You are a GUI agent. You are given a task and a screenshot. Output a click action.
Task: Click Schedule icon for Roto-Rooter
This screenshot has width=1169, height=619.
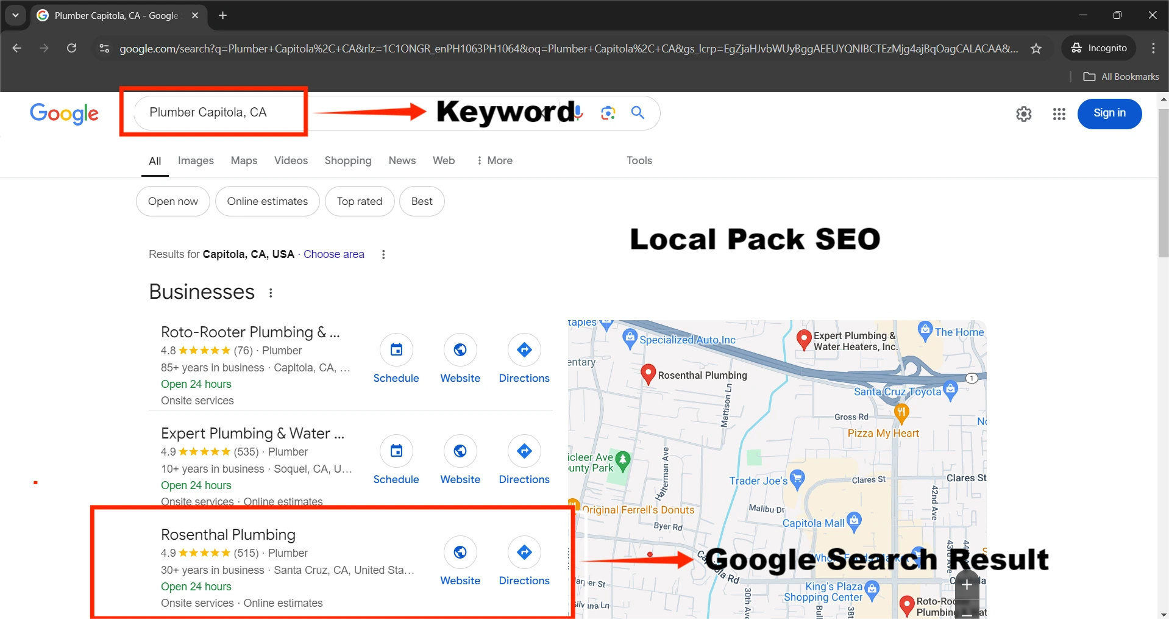[x=396, y=349]
